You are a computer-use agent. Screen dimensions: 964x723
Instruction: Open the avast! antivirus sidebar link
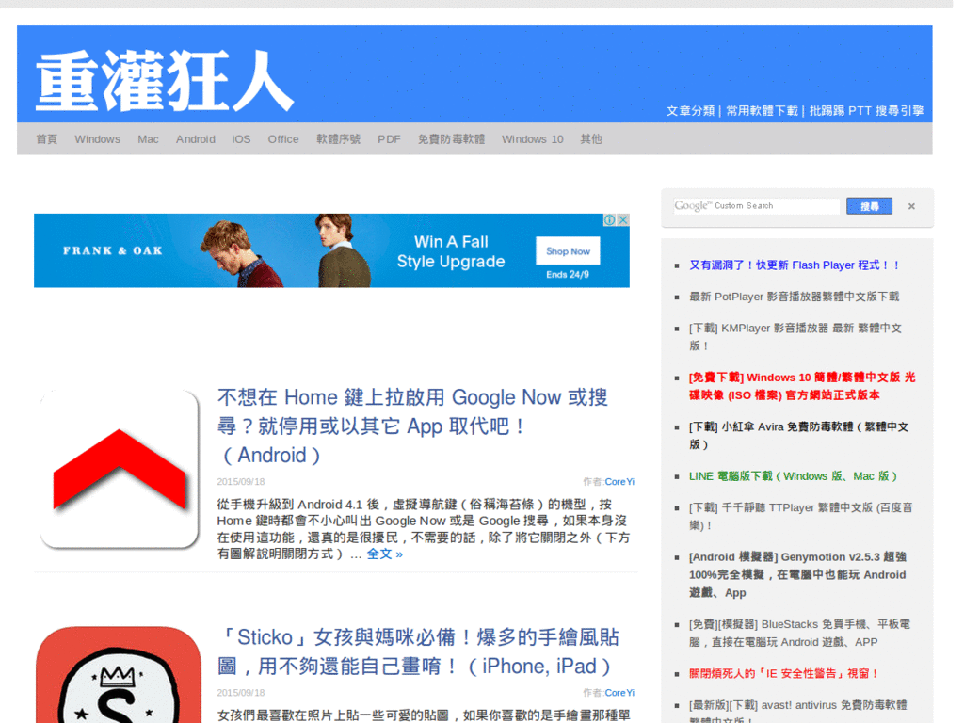[x=798, y=710]
